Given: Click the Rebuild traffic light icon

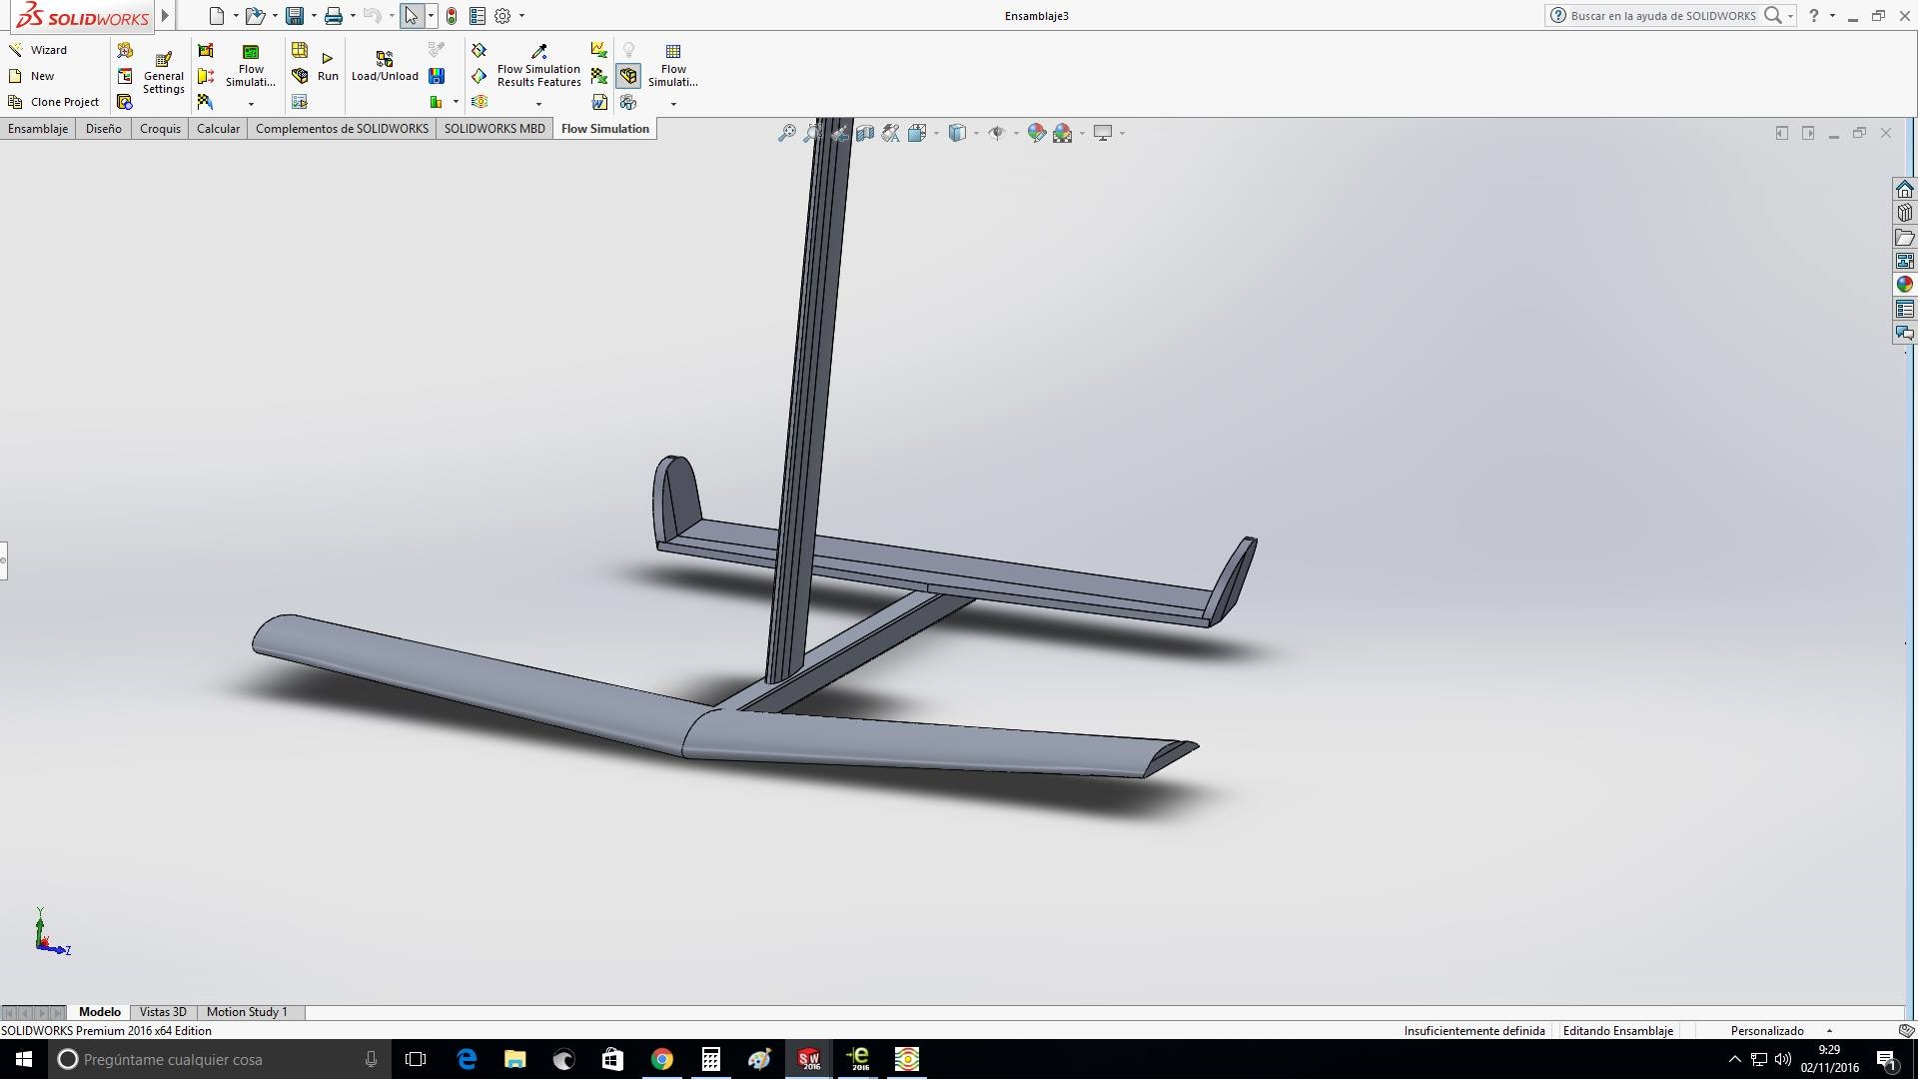Looking at the screenshot, I should [x=452, y=16].
